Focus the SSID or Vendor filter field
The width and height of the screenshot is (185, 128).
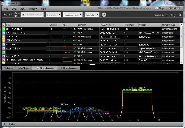click(32, 15)
